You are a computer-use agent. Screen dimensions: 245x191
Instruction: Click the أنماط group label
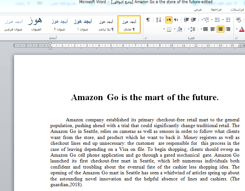tap(53, 38)
